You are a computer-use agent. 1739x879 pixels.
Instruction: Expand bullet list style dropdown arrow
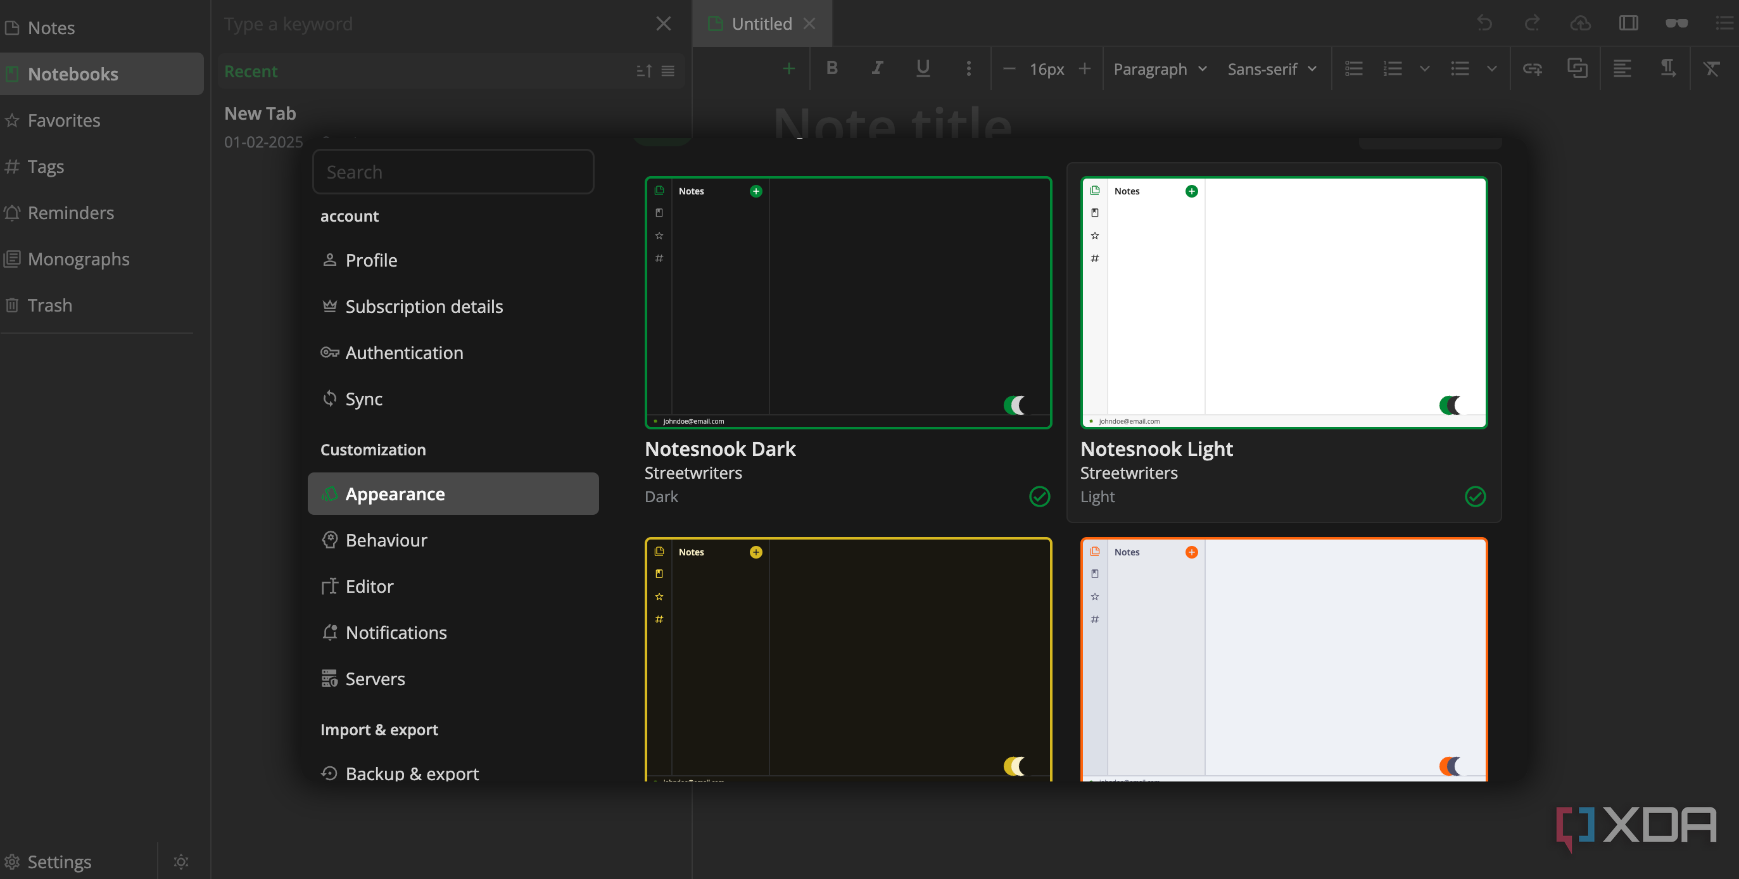(1492, 68)
